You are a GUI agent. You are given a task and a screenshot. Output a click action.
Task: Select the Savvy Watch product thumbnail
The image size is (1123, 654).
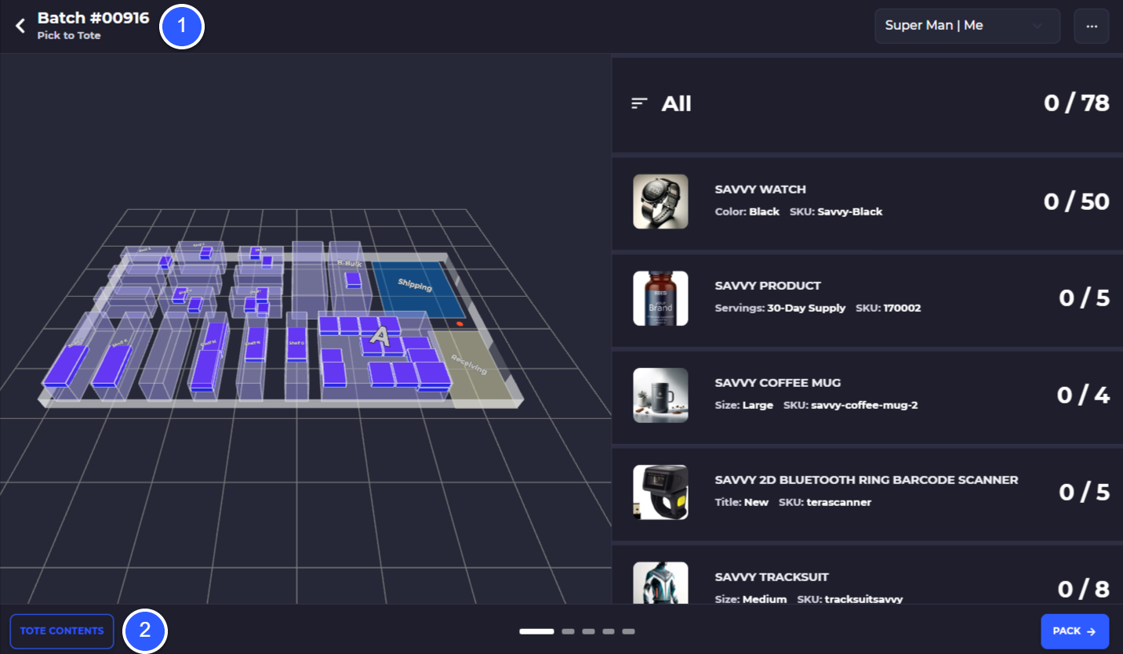click(660, 201)
